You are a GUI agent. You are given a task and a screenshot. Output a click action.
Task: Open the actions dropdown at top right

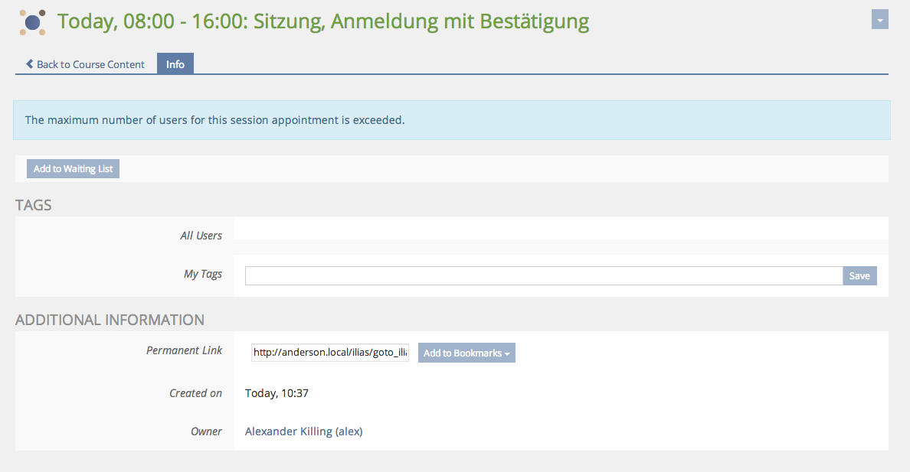pyautogui.click(x=879, y=20)
